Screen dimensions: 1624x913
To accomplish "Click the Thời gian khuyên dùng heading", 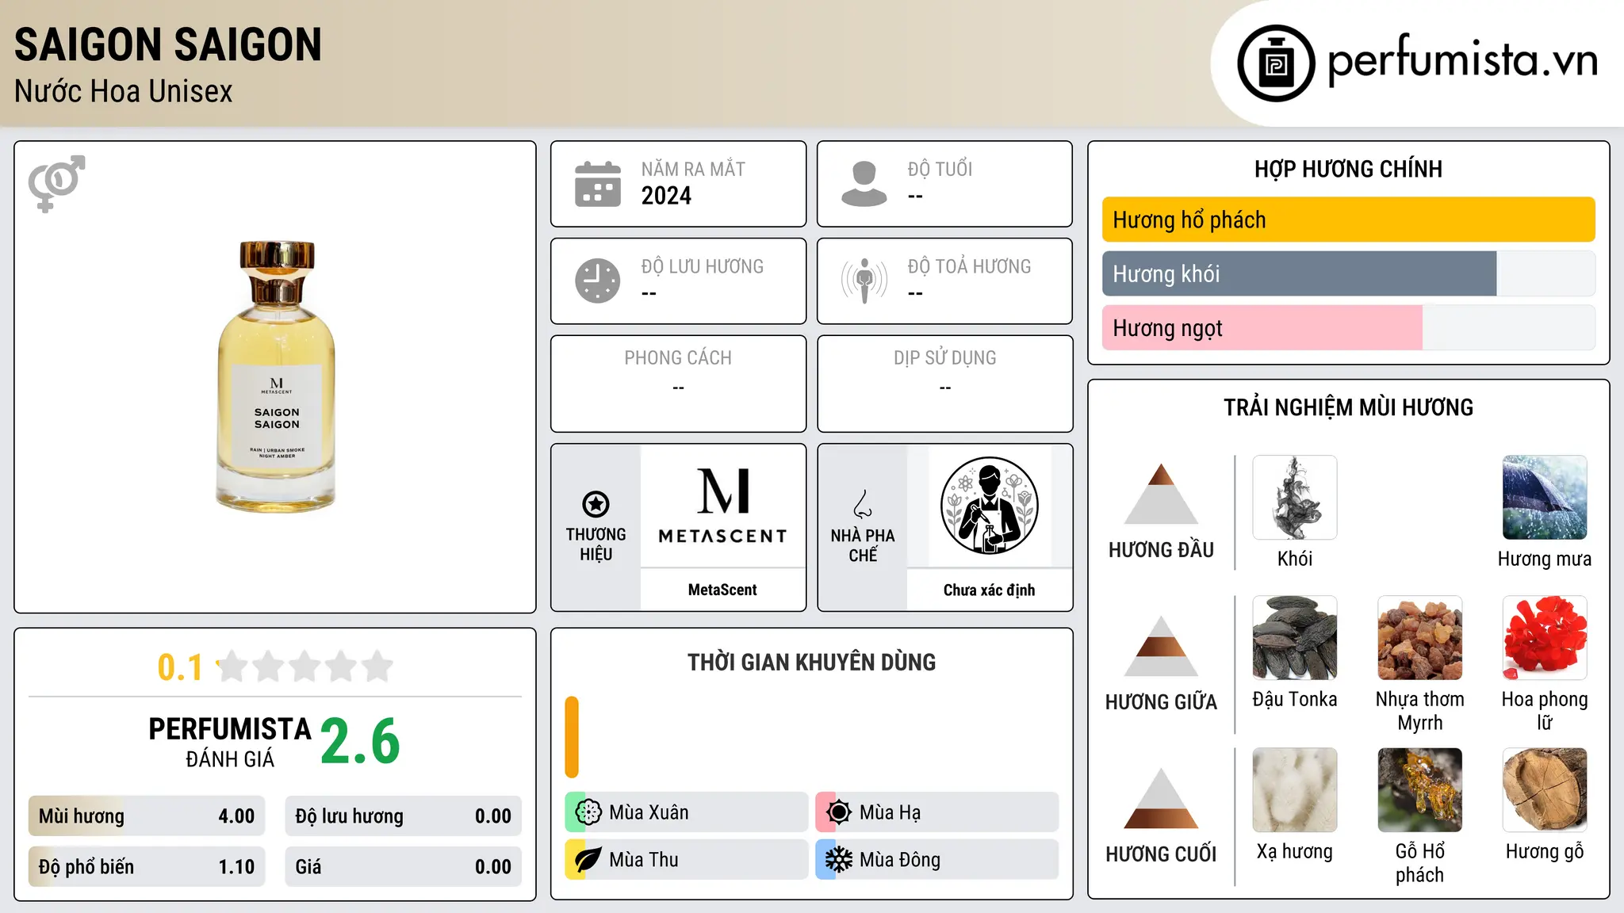I will coord(811,663).
